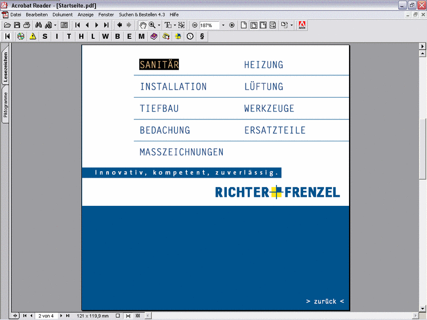Click the vertical scrollbar thumb

(422, 149)
